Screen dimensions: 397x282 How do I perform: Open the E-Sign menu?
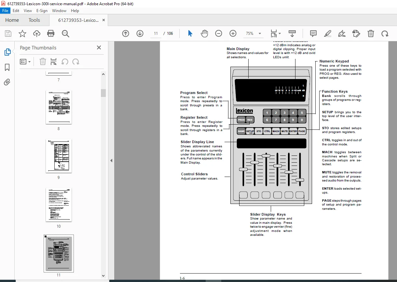click(x=42, y=10)
